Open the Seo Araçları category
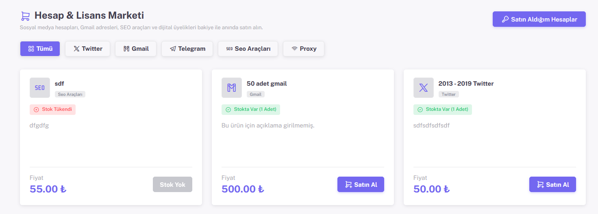 coord(248,49)
